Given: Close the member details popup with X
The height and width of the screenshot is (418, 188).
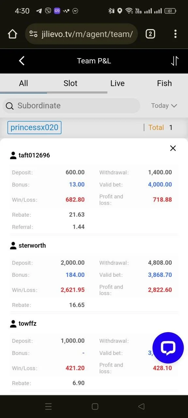Looking at the screenshot, I should [x=173, y=148].
